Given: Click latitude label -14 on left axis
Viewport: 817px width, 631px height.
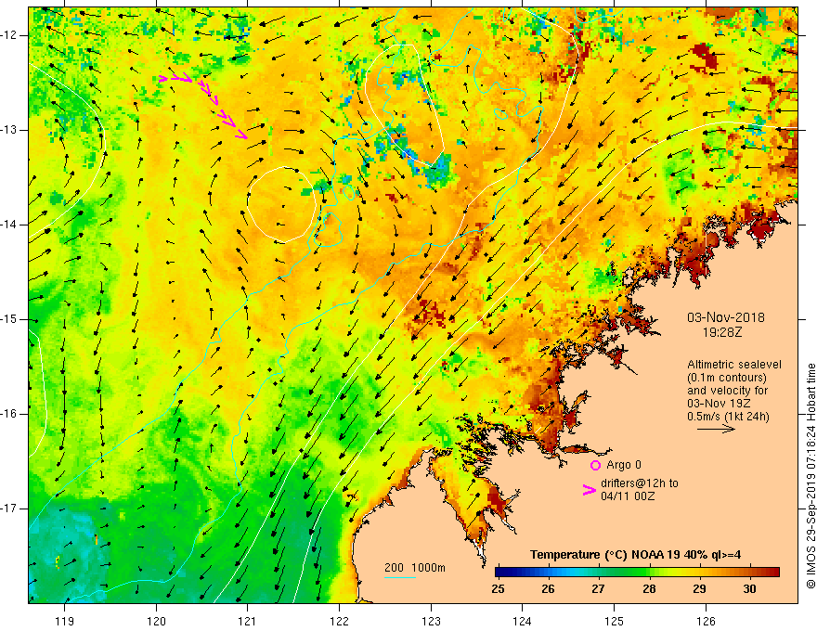Looking at the screenshot, I should coord(10,225).
